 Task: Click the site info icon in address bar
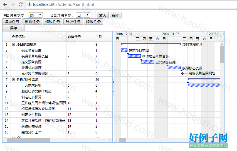pyautogui.click(x=29, y=4)
